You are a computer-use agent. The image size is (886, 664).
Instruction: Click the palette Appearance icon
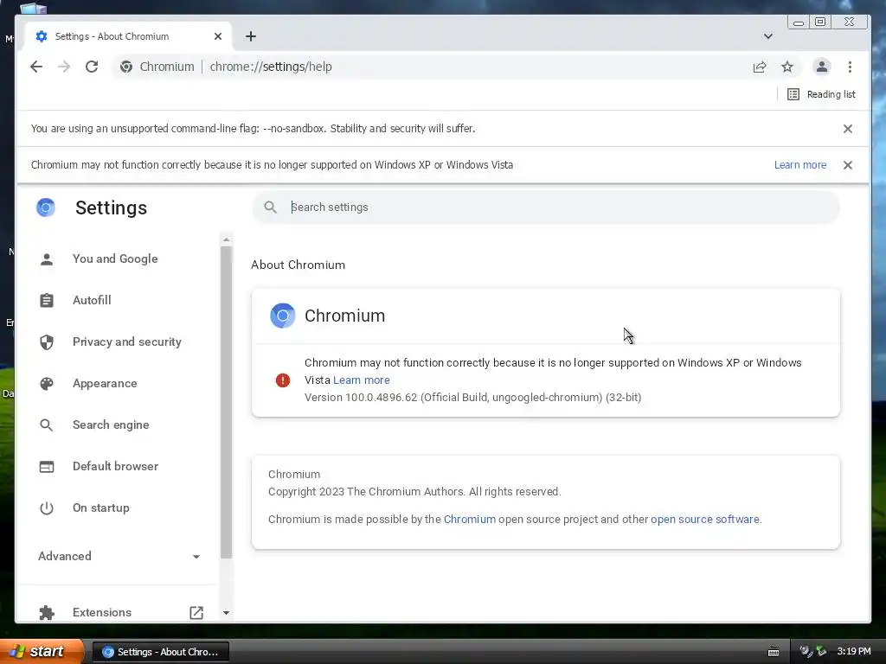point(47,383)
